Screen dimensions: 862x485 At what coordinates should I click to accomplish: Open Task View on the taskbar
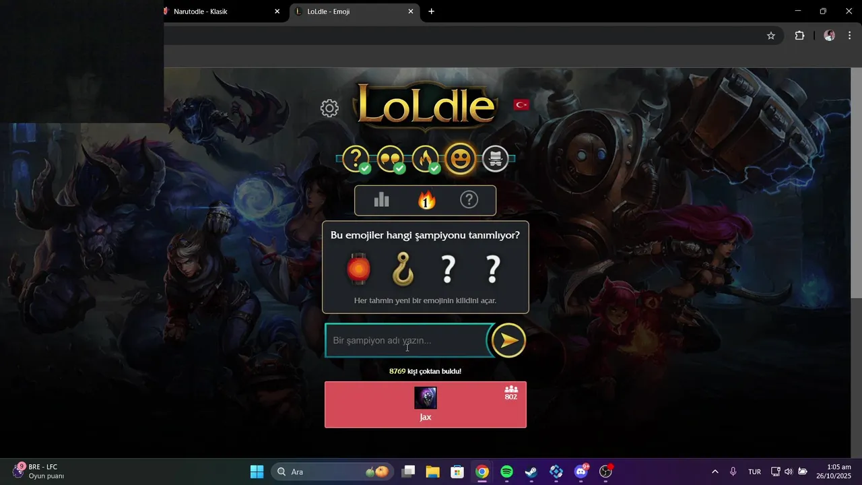pos(408,472)
